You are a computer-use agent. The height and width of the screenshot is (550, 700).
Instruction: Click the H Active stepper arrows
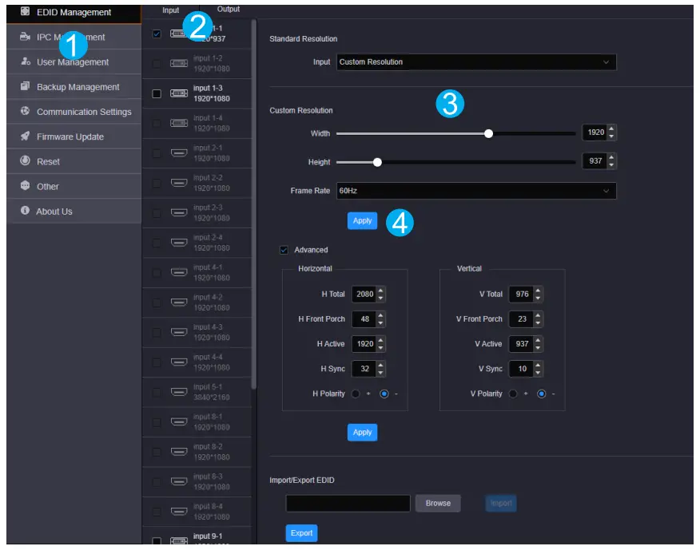[380, 344]
